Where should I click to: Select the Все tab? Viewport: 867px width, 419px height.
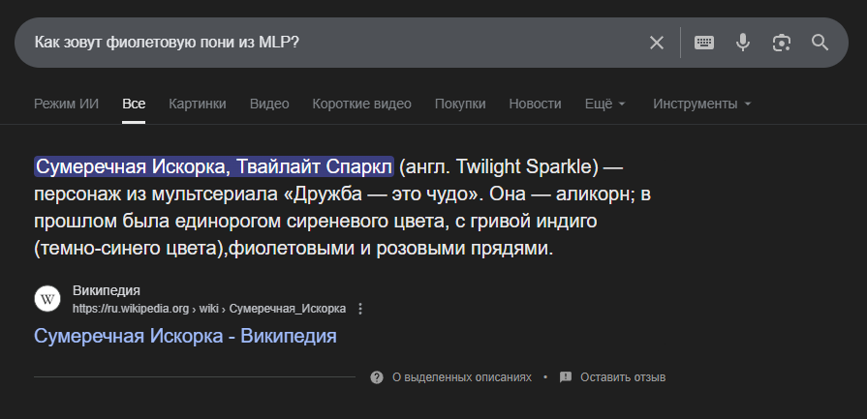[x=134, y=104]
